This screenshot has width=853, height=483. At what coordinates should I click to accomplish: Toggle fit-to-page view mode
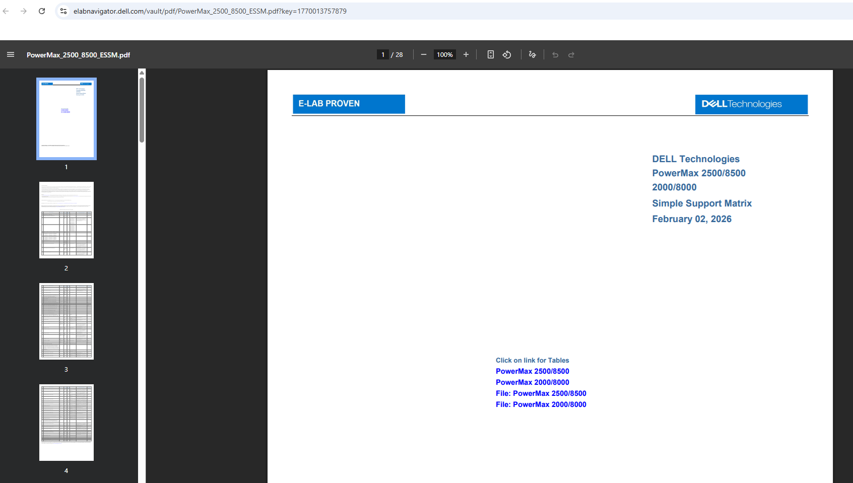tap(490, 54)
